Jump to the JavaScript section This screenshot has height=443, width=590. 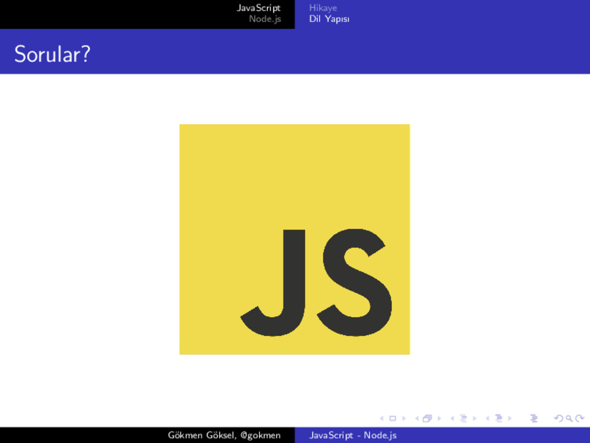pyautogui.click(x=259, y=8)
